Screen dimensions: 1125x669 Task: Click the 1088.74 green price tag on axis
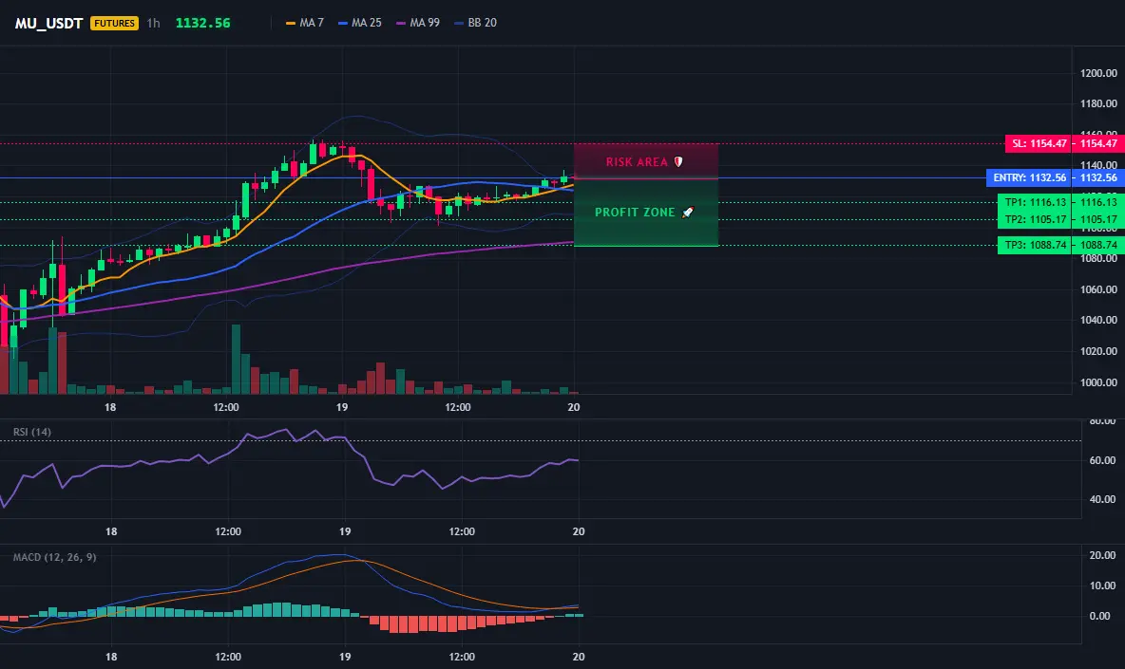point(1098,245)
